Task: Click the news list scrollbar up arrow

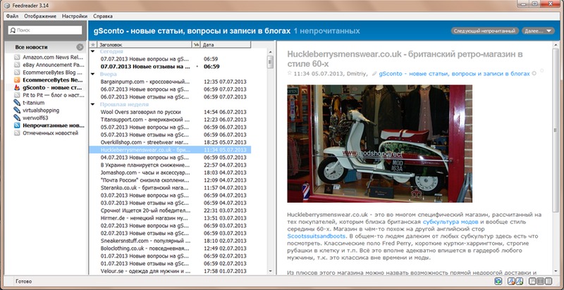Action: point(270,52)
